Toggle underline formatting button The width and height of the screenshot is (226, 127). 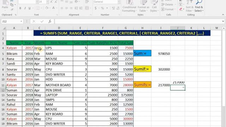[x=30, y=8]
